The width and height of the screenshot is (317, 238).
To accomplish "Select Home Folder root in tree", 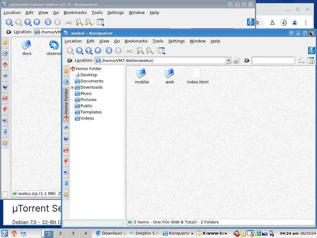I will pos(86,68).
